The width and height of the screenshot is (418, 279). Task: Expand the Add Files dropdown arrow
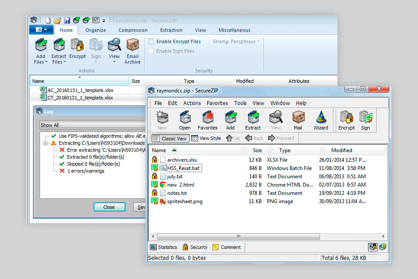tap(47, 62)
